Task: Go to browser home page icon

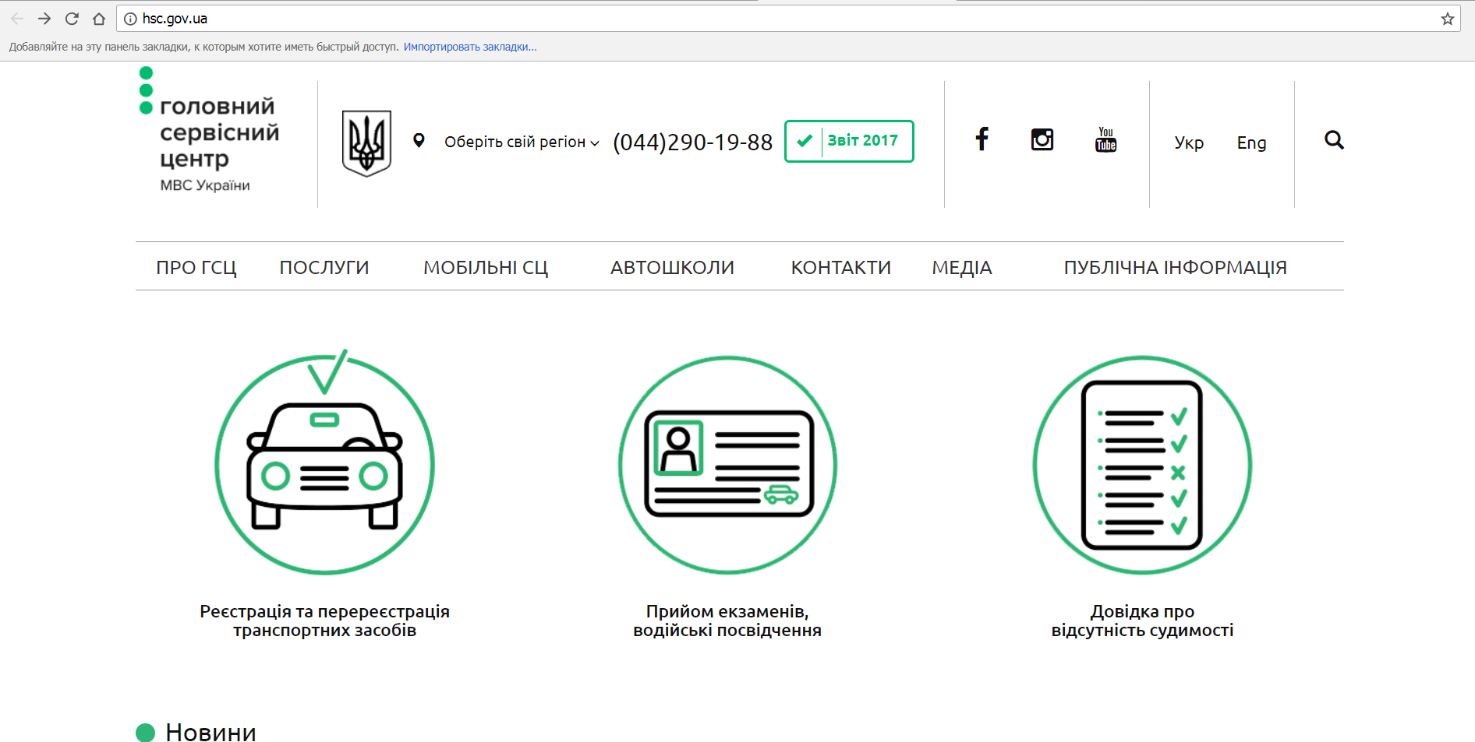Action: point(99,19)
